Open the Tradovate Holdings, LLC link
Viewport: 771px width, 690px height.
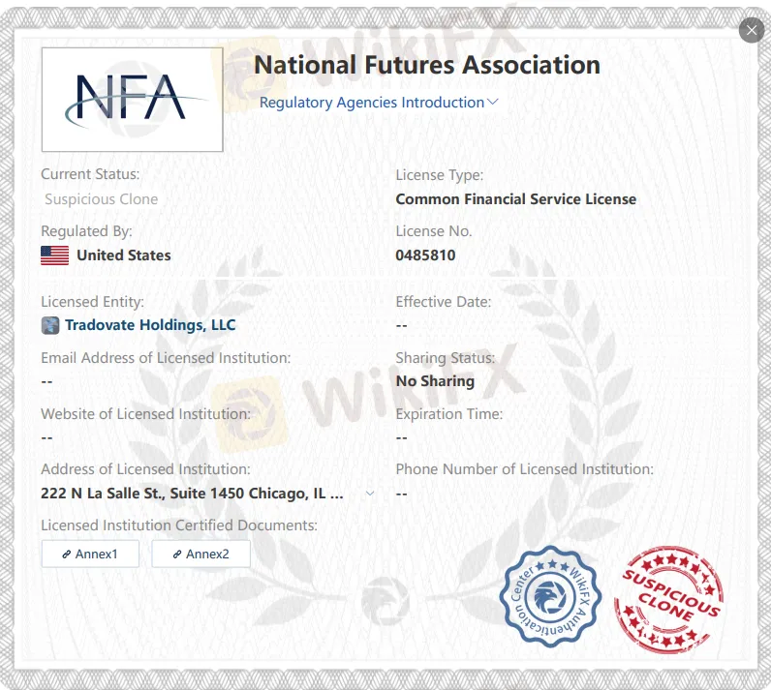[150, 325]
